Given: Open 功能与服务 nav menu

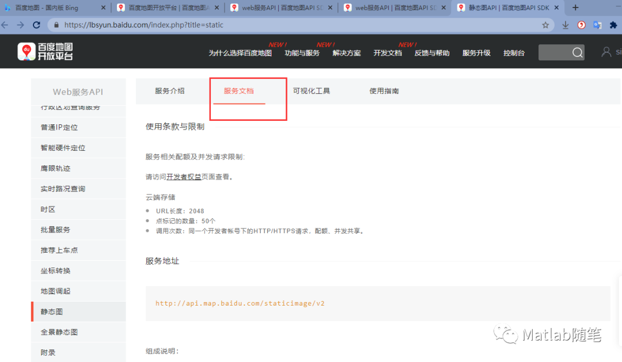Looking at the screenshot, I should click(302, 53).
